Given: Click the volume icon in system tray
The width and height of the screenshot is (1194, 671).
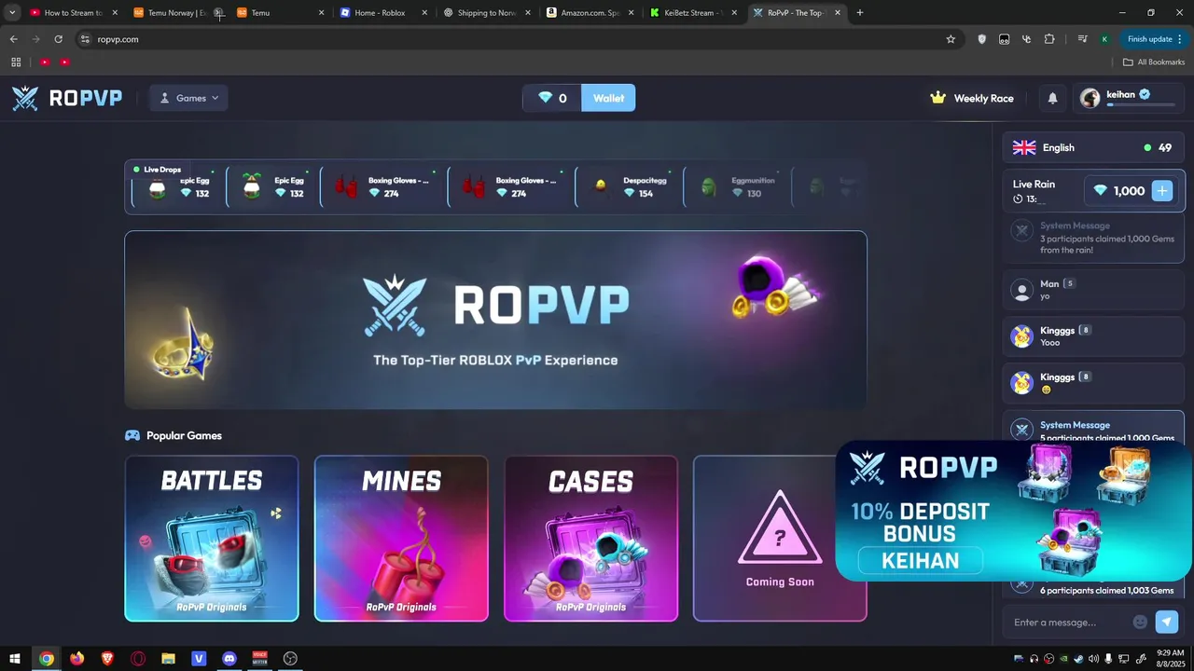Looking at the screenshot, I should pyautogui.click(x=1093, y=659).
